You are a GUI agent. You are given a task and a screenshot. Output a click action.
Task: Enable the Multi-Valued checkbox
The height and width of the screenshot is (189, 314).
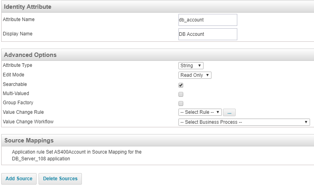tap(181, 94)
